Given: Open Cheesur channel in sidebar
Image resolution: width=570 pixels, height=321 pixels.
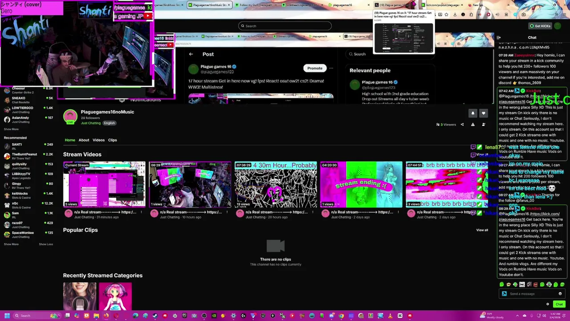Looking at the screenshot, I should tap(28, 90).
